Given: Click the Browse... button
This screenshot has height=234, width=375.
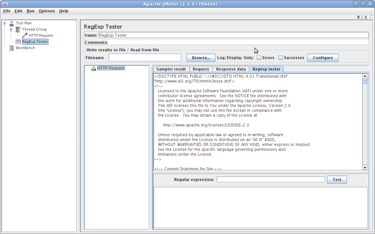Looking at the screenshot, I should tap(201, 58).
